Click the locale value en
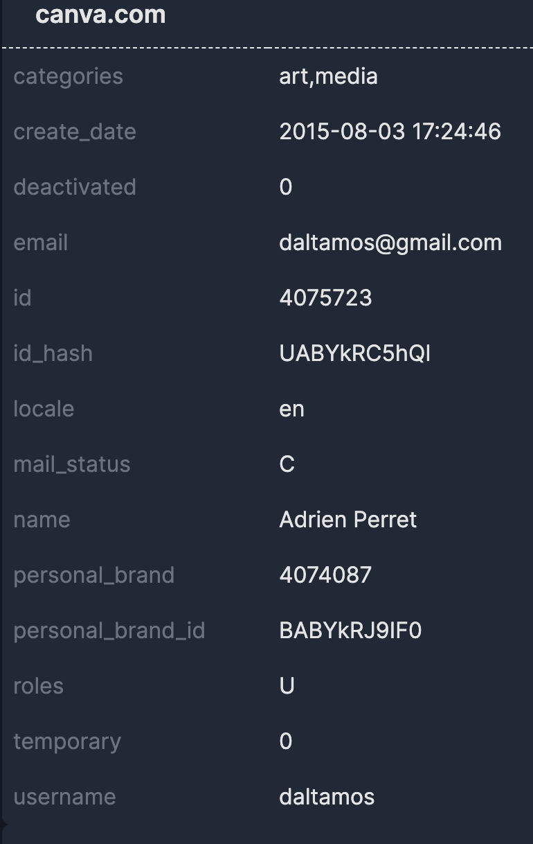533x844 pixels. [x=291, y=409]
